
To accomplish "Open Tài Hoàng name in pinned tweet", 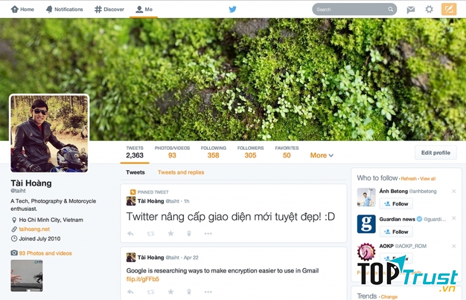I will click(151, 201).
